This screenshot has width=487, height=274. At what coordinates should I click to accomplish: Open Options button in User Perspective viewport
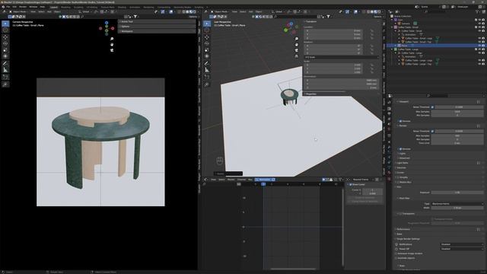[x=378, y=17]
